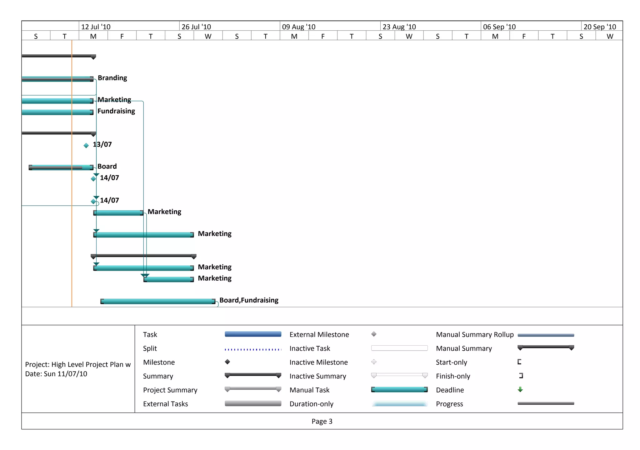Select the 06 Sep '10 timescale header
The width and height of the screenshot is (640, 450).
pos(531,27)
